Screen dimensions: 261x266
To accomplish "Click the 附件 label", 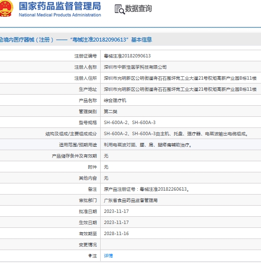I will coord(92,167).
